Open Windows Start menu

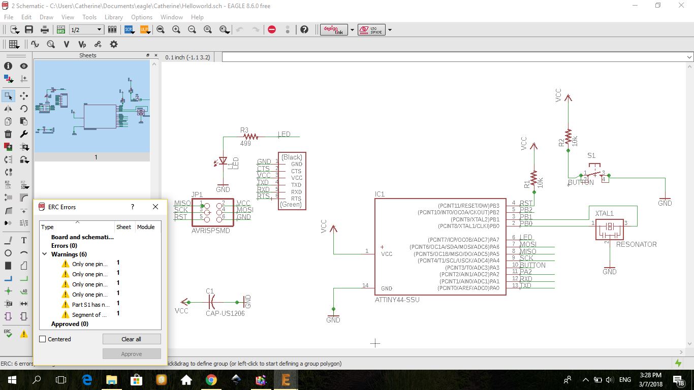coord(12,379)
